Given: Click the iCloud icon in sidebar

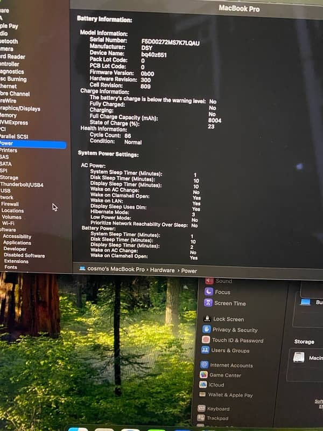Looking at the screenshot, I should point(203,385).
